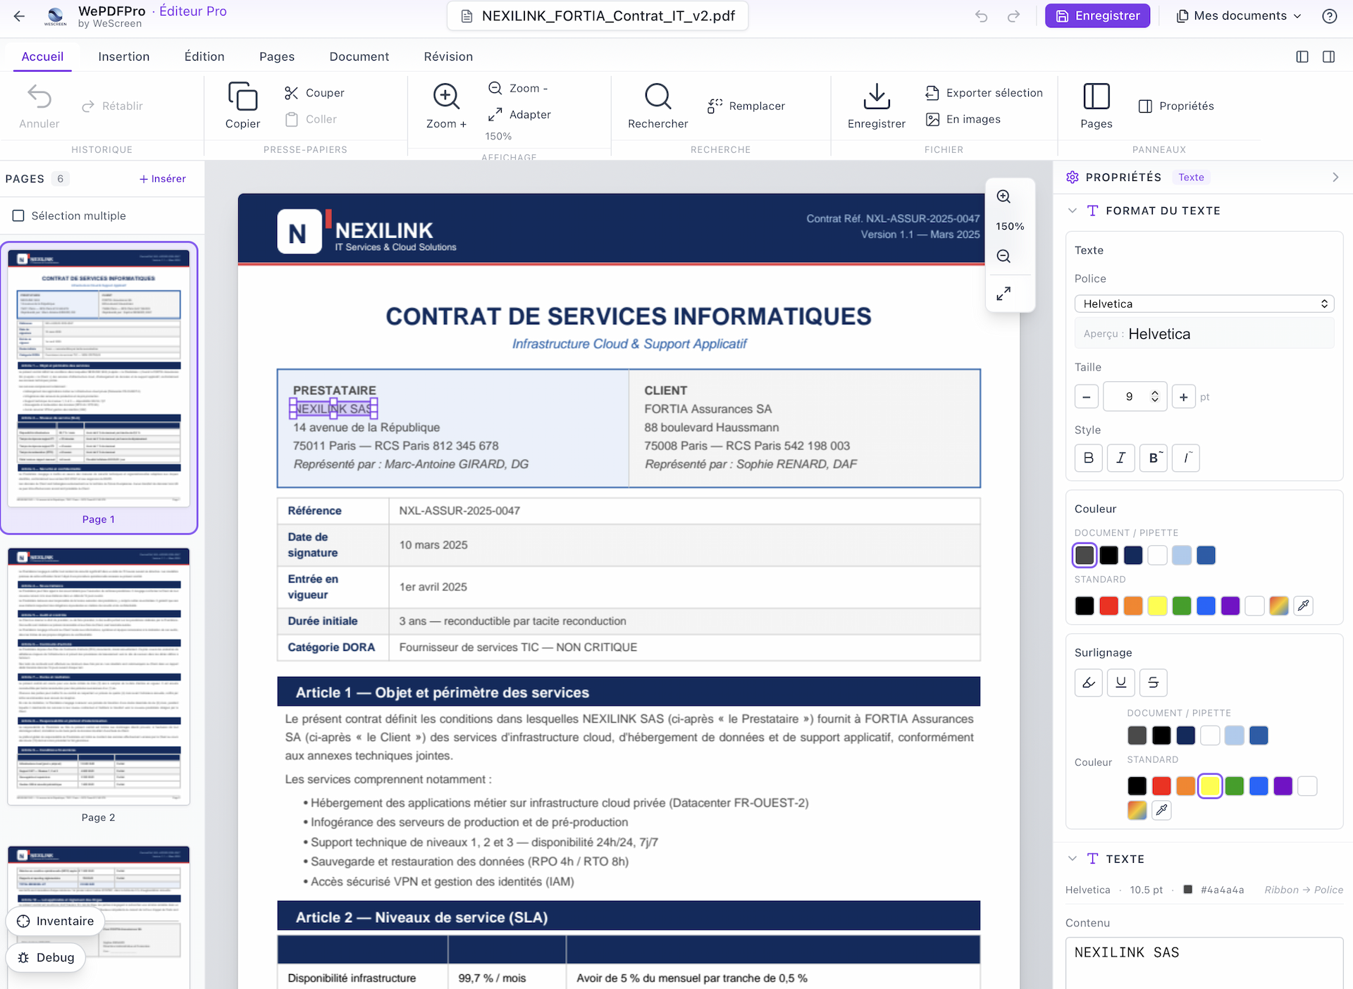1353x989 pixels.
Task: Switch to the Insertion tab
Action: click(123, 56)
